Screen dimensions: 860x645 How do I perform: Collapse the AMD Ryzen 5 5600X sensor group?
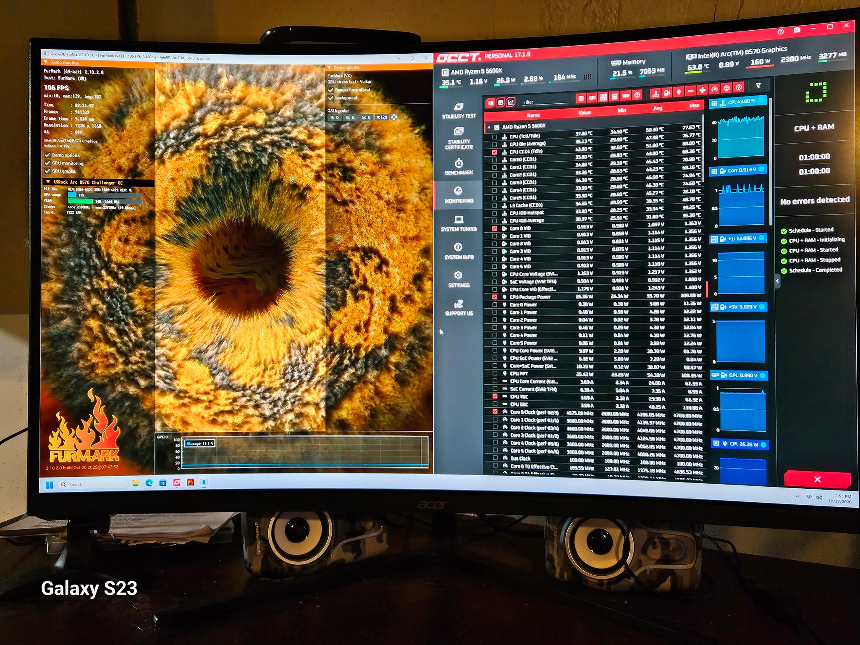(x=489, y=127)
